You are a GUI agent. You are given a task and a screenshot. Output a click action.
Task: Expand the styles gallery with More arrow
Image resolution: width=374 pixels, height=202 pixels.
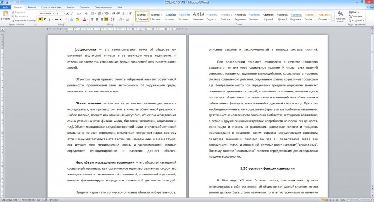(x=333, y=21)
